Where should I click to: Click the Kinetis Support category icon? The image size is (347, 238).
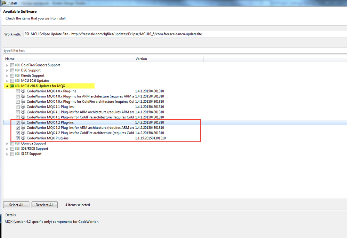pyautogui.click(x=17, y=76)
